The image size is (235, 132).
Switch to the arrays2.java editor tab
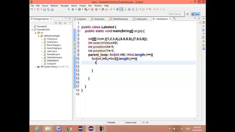(142, 19)
